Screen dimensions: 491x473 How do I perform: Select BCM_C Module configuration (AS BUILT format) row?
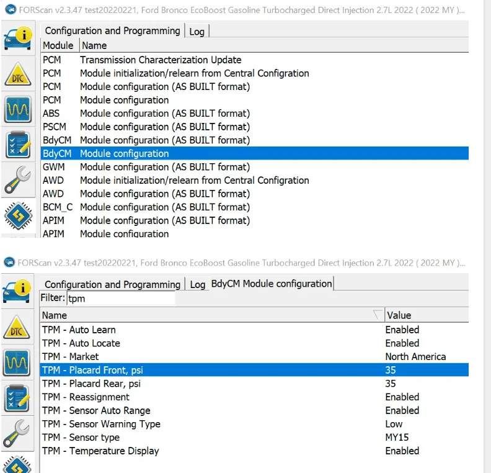pos(255,207)
